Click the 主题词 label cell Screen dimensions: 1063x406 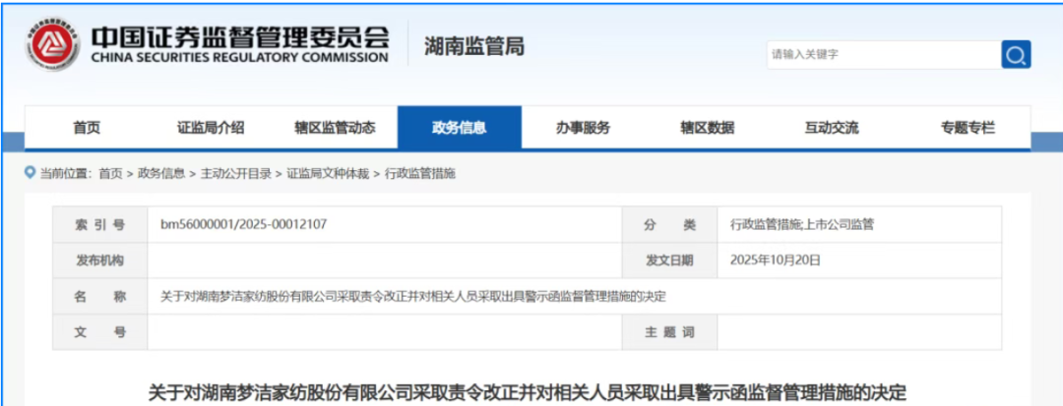(670, 332)
